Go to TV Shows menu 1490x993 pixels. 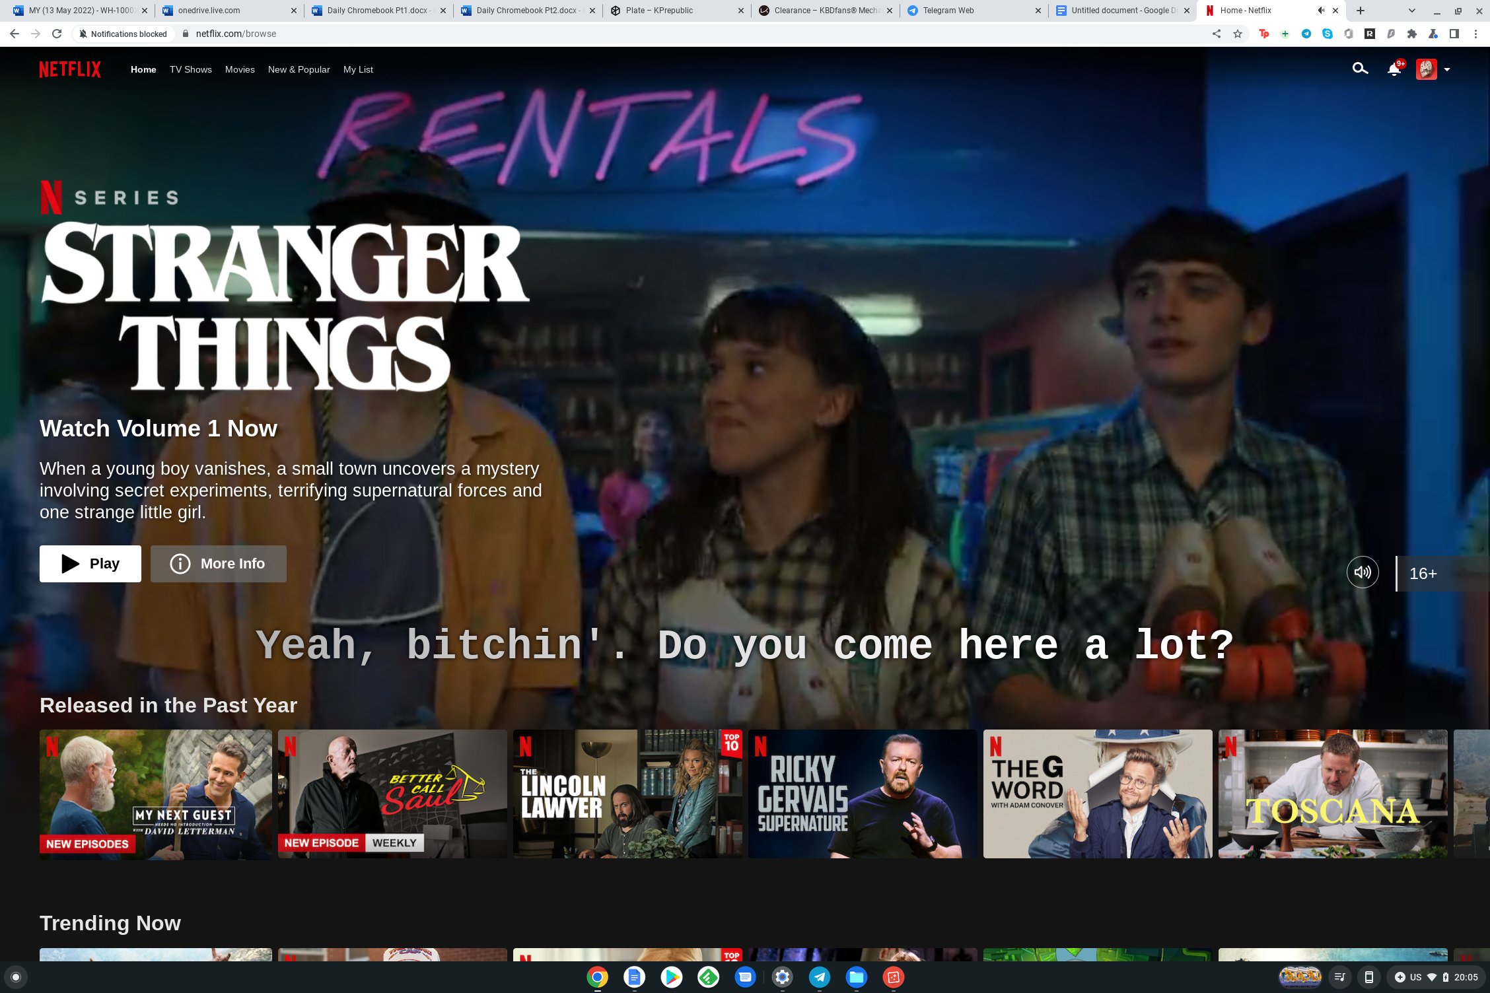(190, 69)
